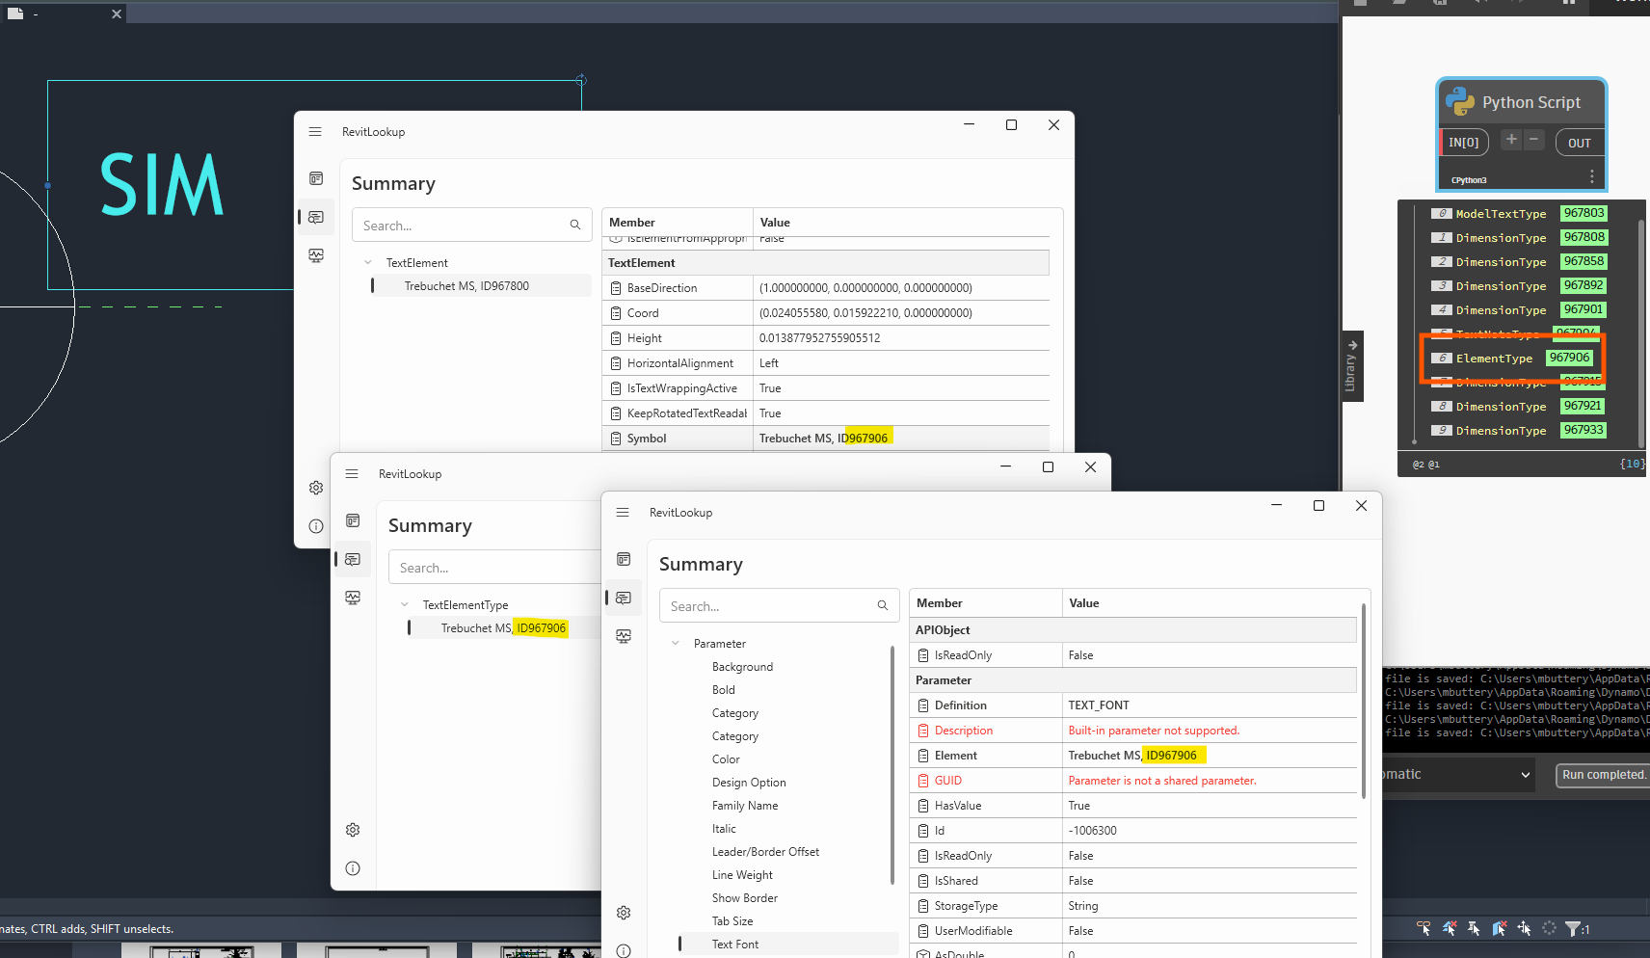The width and height of the screenshot is (1650, 958).
Task: Click the search field in middle RevitLookup window
Action: coord(494,568)
